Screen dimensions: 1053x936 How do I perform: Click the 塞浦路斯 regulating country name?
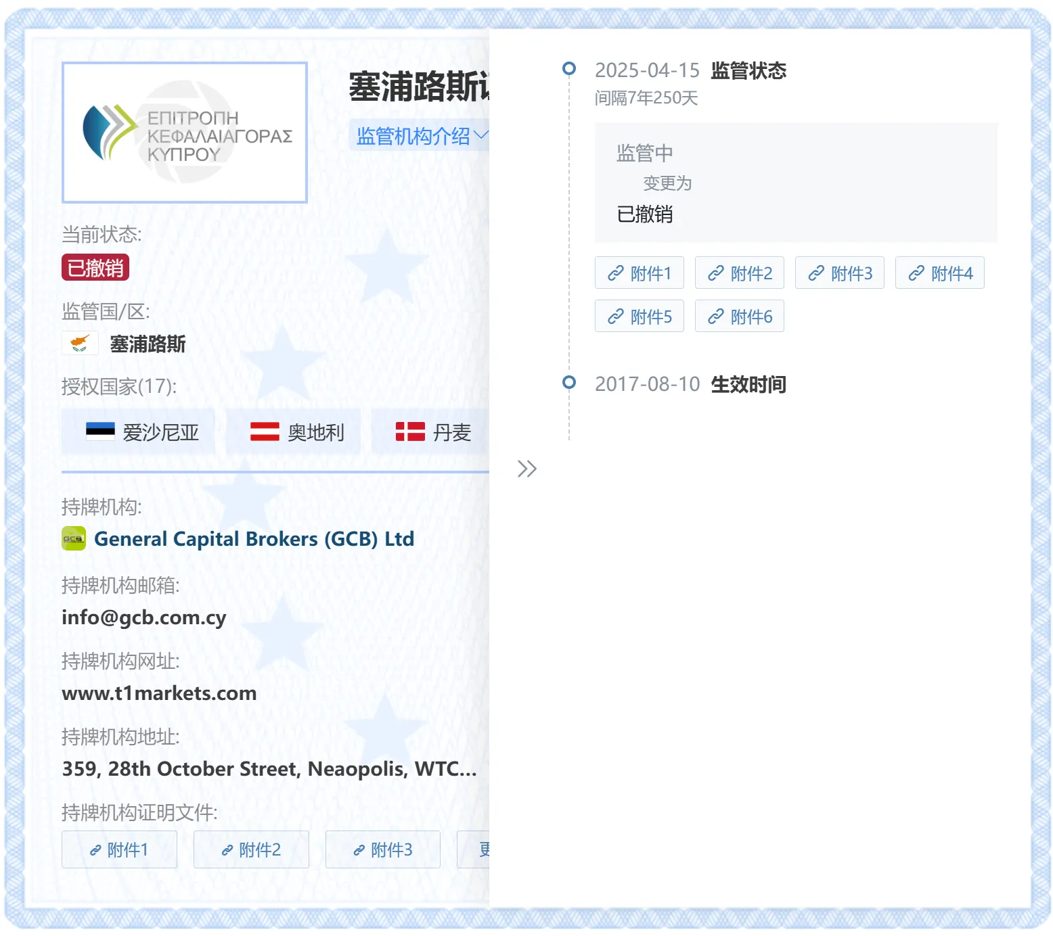tap(148, 344)
